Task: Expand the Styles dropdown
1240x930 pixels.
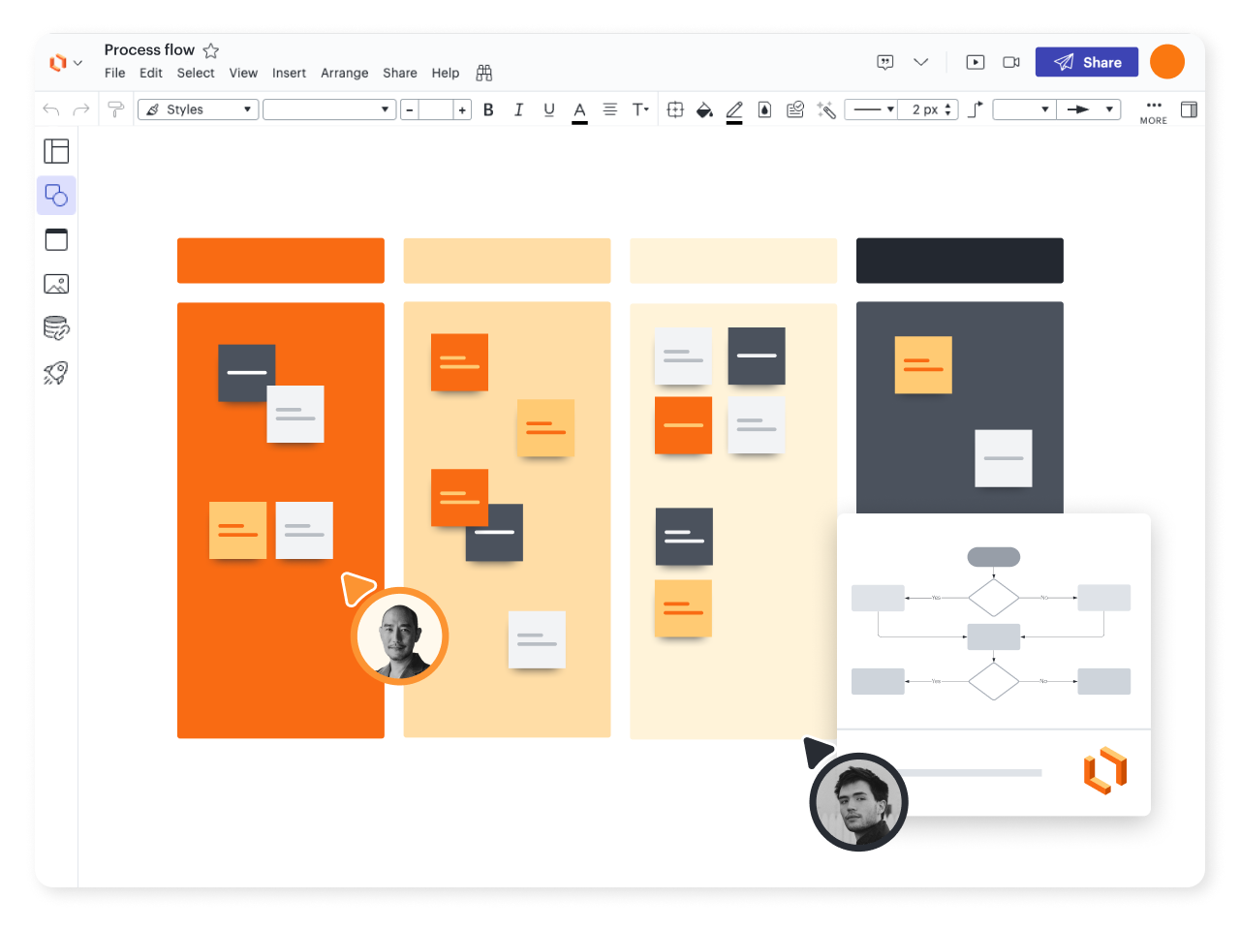Action: [x=198, y=109]
